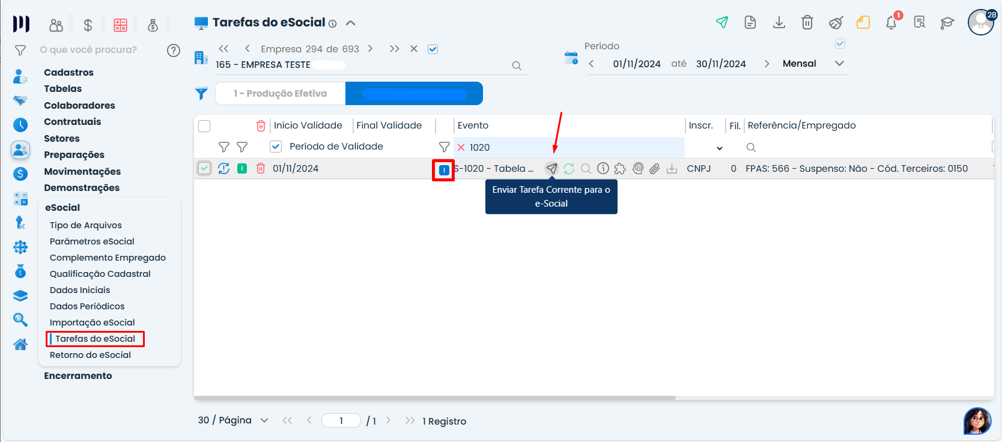Open the graduation cap training icon
Screen dimensions: 1002x442
tap(947, 23)
